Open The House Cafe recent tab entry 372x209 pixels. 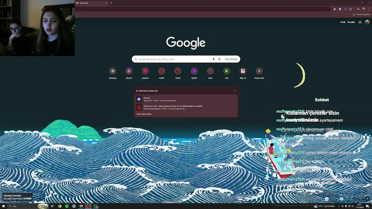(186, 107)
